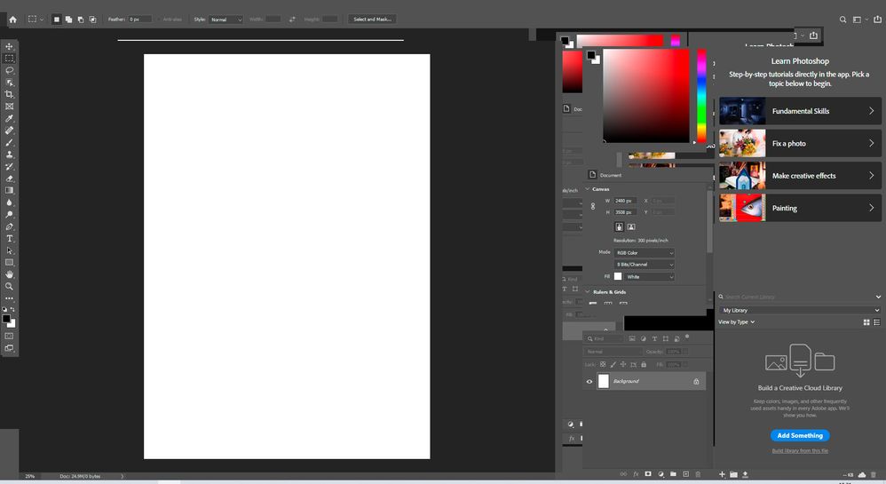Screen dimensions: 886x484
Task: Open the Painting tutorial topic
Action: coord(800,208)
